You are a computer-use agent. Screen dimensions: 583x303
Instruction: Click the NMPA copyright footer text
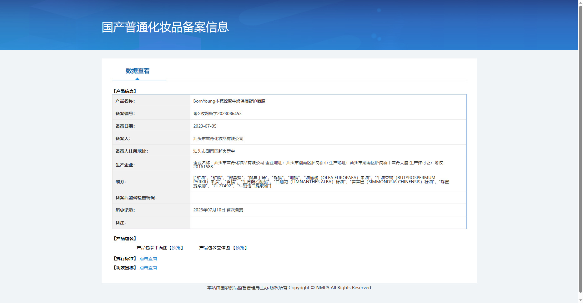coord(289,288)
